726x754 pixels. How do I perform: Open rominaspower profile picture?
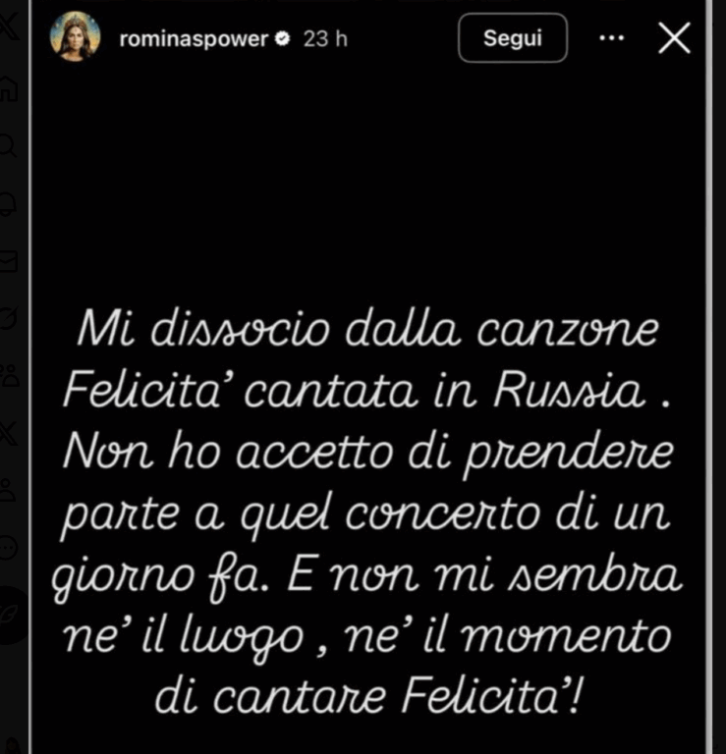click(75, 36)
